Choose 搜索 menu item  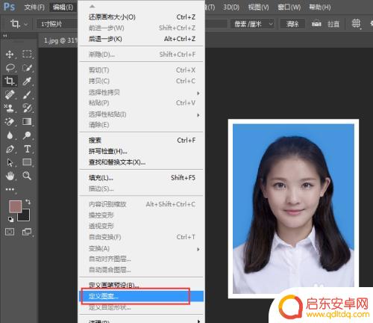click(141, 141)
